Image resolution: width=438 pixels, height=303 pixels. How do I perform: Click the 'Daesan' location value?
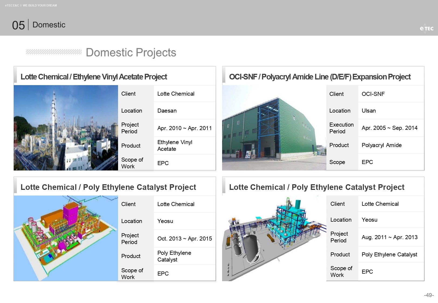tap(167, 111)
